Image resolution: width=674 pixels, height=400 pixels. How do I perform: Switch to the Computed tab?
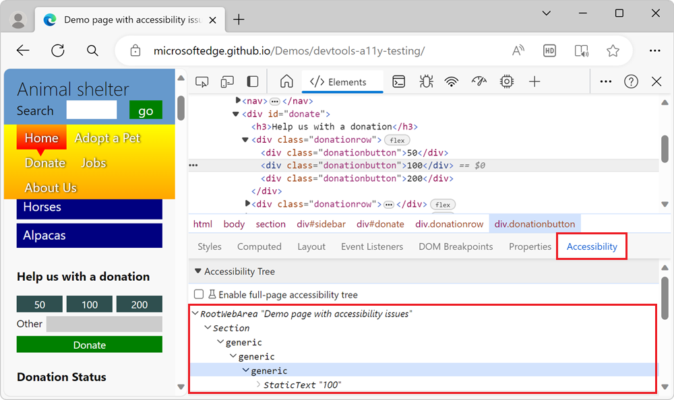[259, 246]
